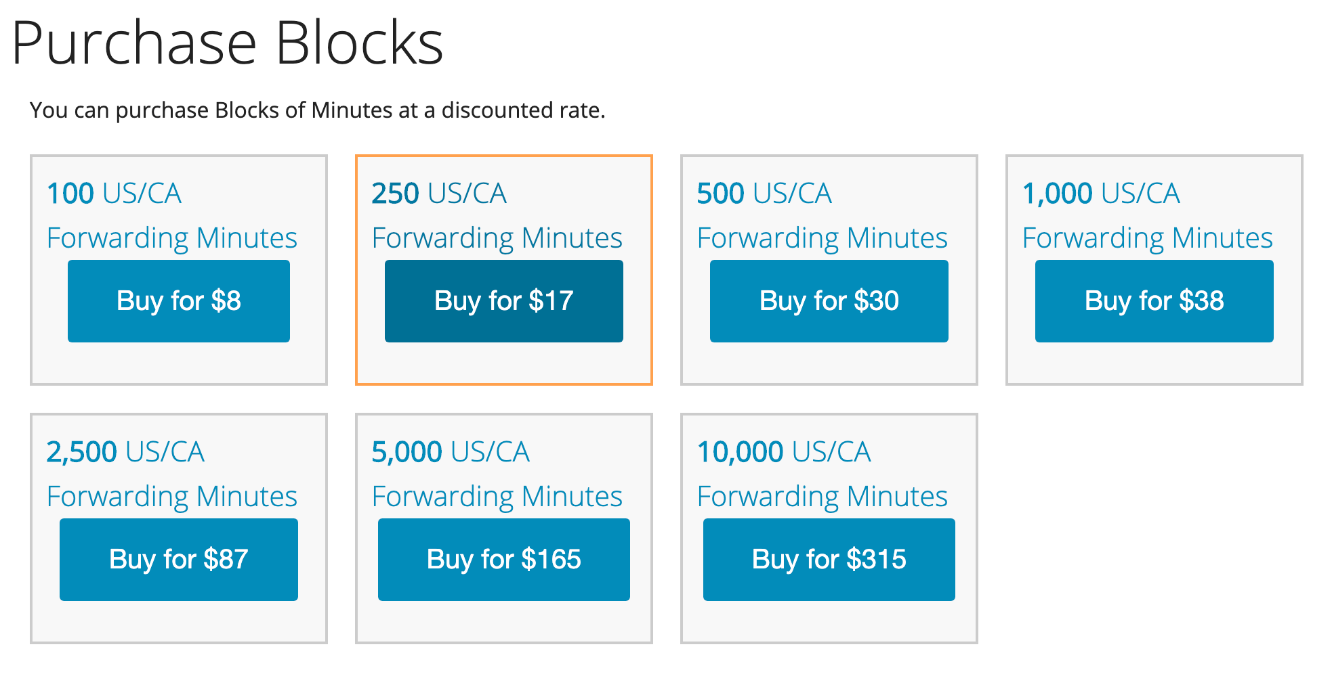Screen dimensions: 1332x674
Task: Click the 5,000 US/CA Forwarding Minutes title
Action: tap(497, 474)
